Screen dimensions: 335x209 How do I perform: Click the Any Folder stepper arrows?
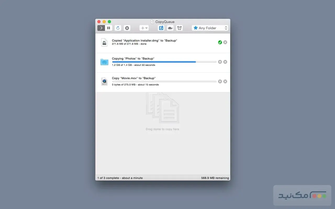[226, 28]
